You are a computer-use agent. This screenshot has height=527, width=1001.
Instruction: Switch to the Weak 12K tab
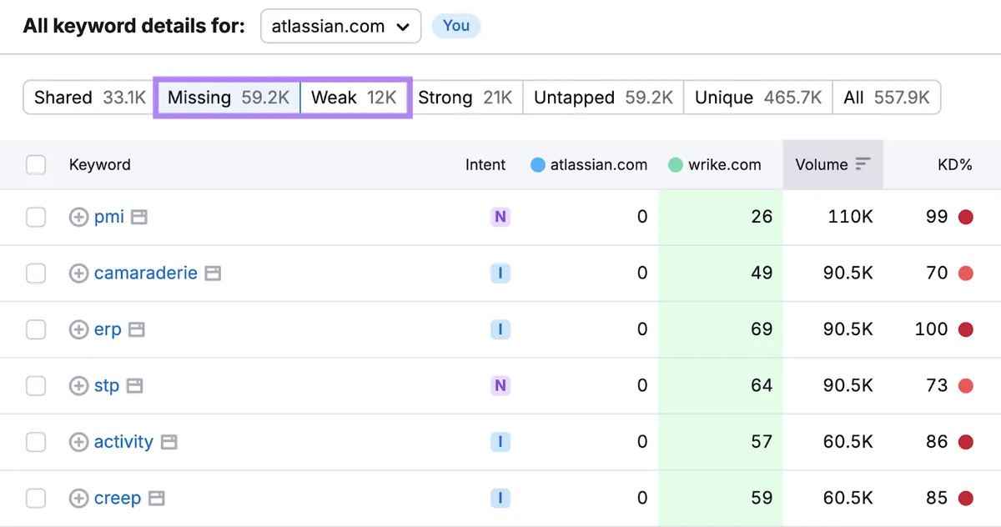click(x=354, y=98)
